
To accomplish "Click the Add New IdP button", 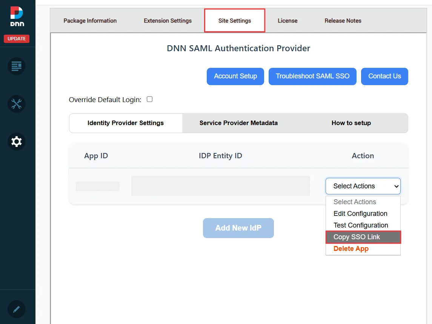I will tap(238, 228).
